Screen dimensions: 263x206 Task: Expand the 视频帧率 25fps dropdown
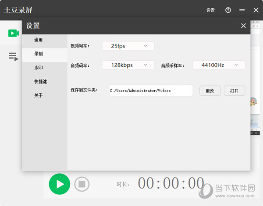pyautogui.click(x=128, y=46)
